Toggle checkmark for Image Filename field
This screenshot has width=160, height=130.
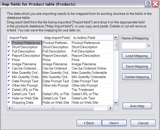9,64
